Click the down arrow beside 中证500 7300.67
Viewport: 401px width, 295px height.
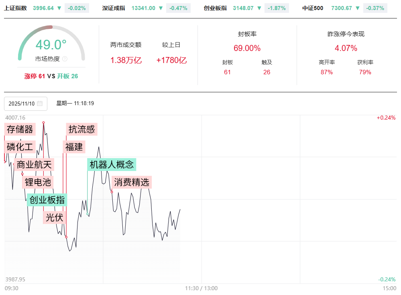point(358,8)
